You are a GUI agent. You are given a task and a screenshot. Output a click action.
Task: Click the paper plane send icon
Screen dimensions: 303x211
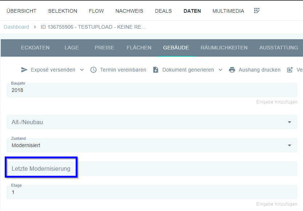(24, 70)
